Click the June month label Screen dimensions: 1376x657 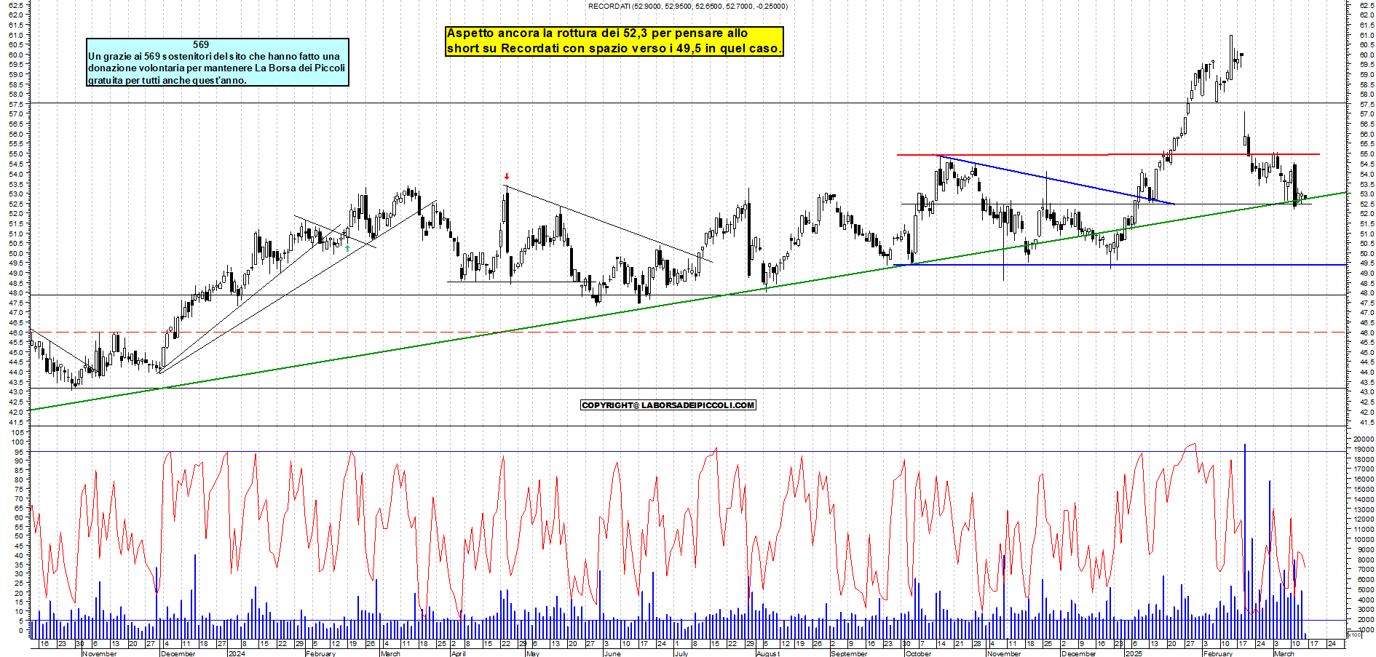pos(612,653)
